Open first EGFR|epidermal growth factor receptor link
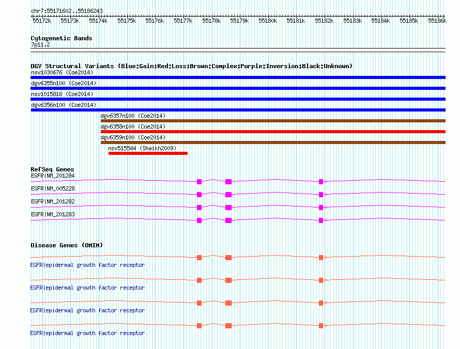Screen dimensions: 460x349 (x=87, y=265)
